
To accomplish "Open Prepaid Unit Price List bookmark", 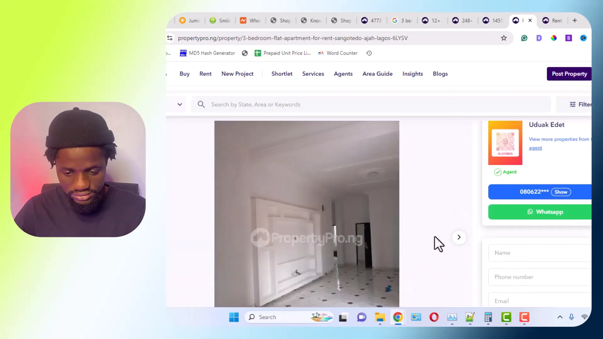I will click(x=283, y=53).
